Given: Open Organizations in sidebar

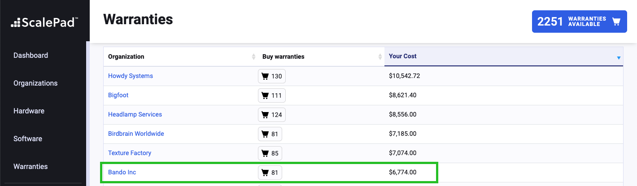Looking at the screenshot, I should (35, 83).
